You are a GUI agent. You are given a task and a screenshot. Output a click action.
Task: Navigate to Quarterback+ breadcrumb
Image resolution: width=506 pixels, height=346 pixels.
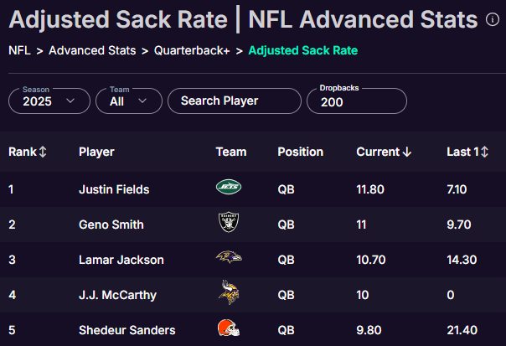tap(192, 50)
